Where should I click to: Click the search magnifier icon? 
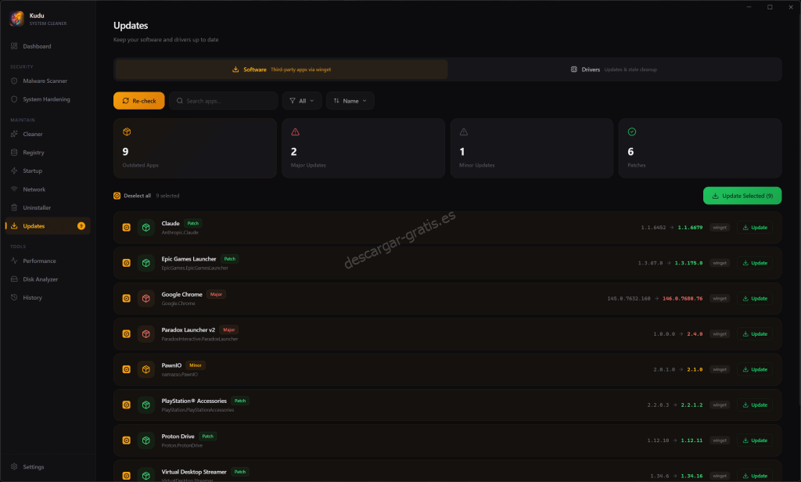tap(180, 101)
